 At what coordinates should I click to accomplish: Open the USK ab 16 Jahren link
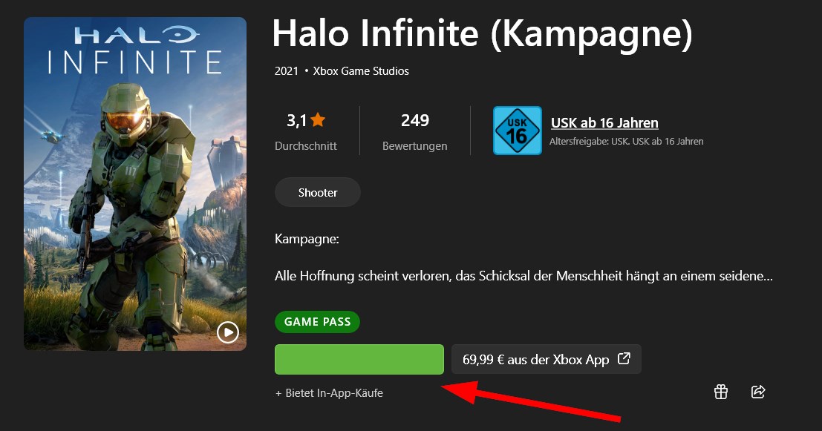click(x=604, y=122)
